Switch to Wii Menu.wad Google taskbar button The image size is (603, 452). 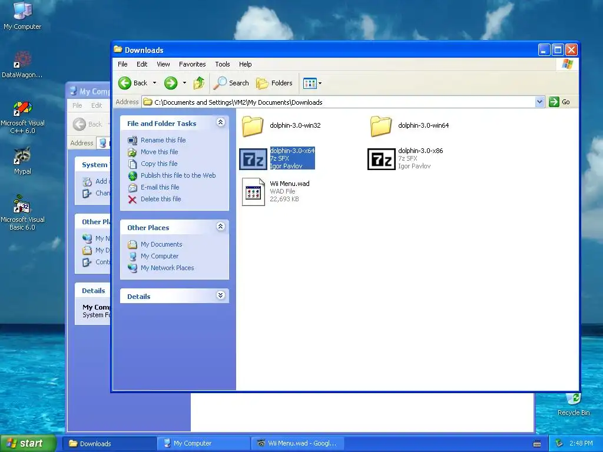click(x=297, y=444)
